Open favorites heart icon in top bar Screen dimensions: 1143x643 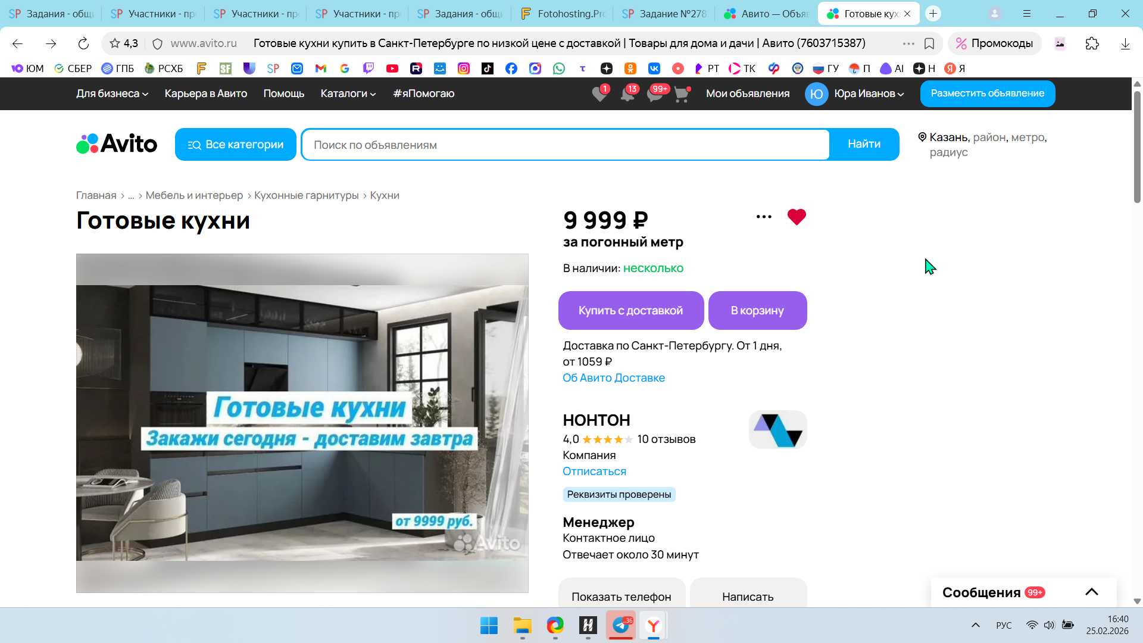click(599, 94)
